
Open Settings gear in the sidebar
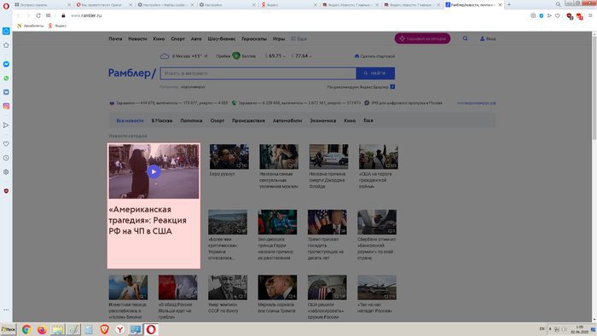(6, 172)
